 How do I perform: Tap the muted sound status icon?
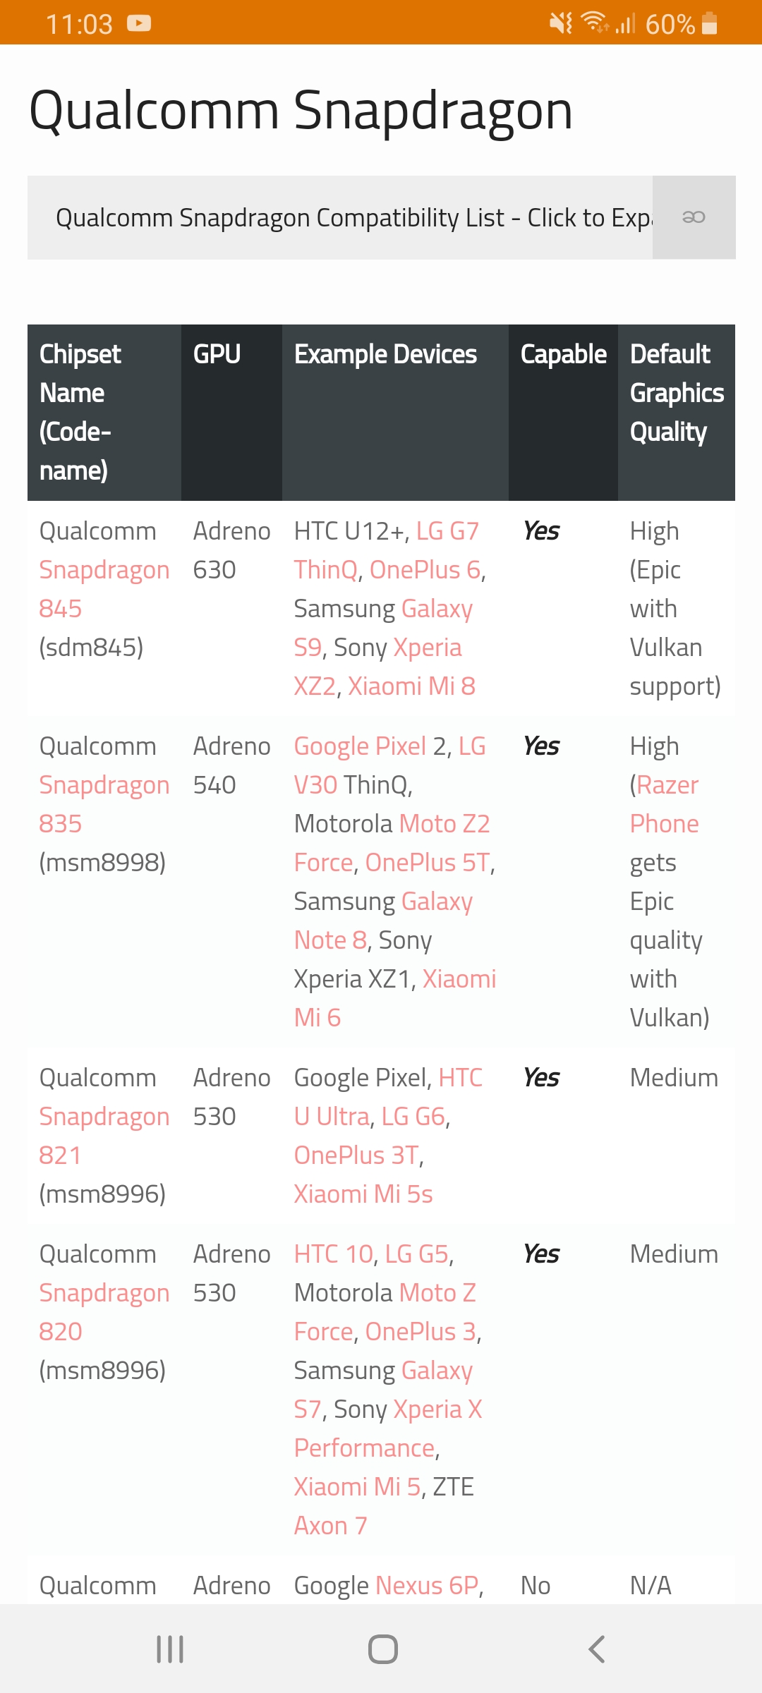(562, 23)
